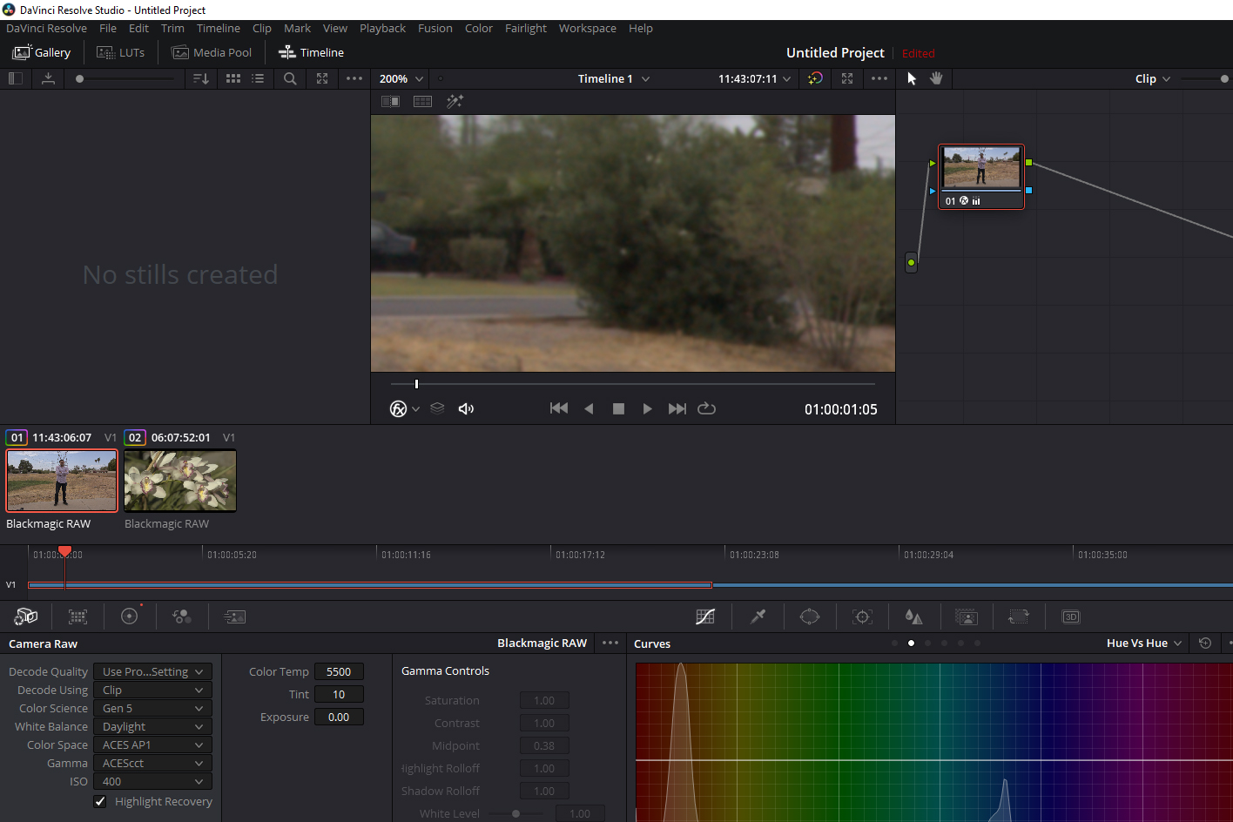
Task: Toggle gallery still albums sidebar icon
Action: tap(15, 78)
